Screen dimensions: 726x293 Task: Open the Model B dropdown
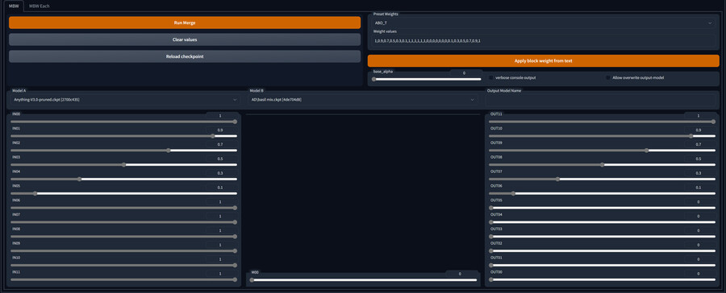pos(362,99)
